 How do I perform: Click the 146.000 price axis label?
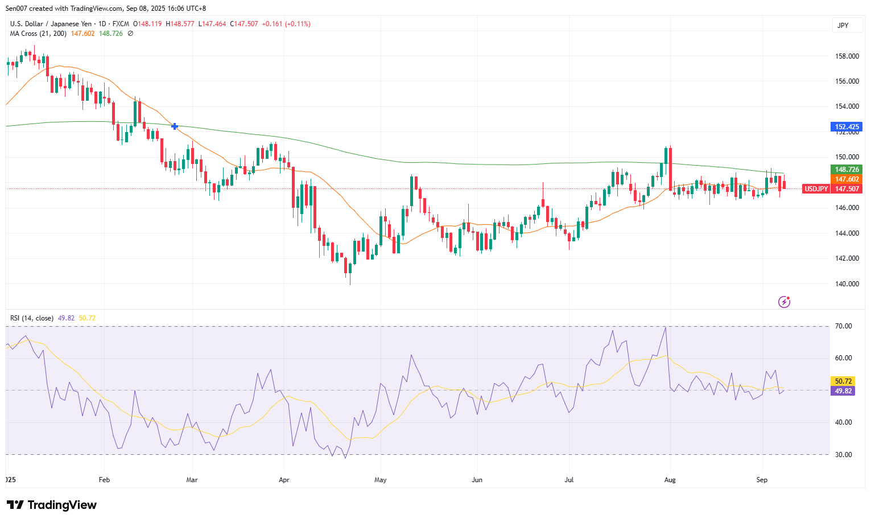[847, 208]
